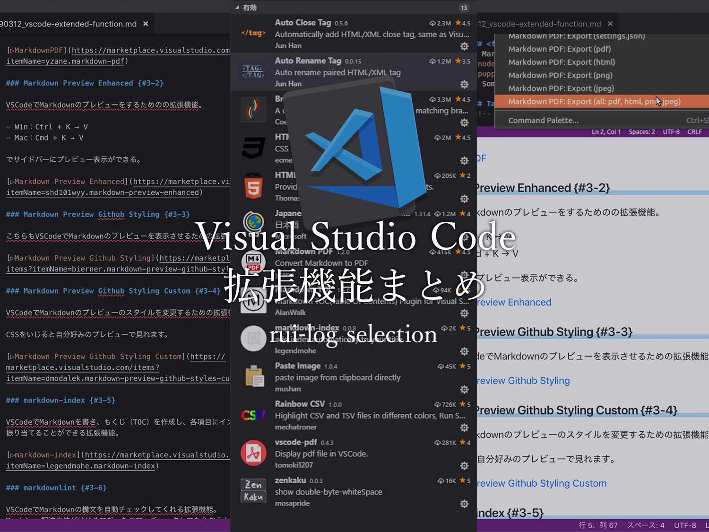709x532 pixels.
Task: Select the Paste Image extension name
Action: [x=298, y=366]
